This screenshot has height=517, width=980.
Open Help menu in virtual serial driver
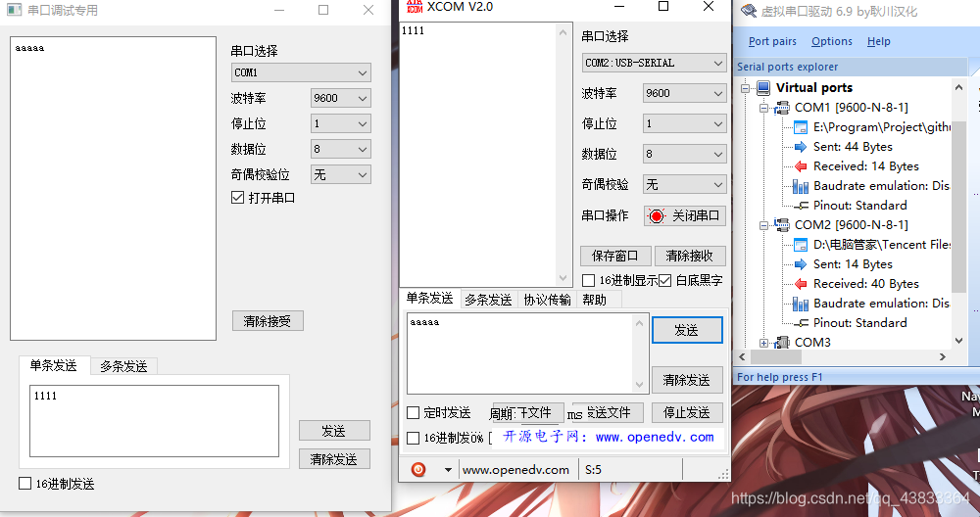(x=879, y=41)
